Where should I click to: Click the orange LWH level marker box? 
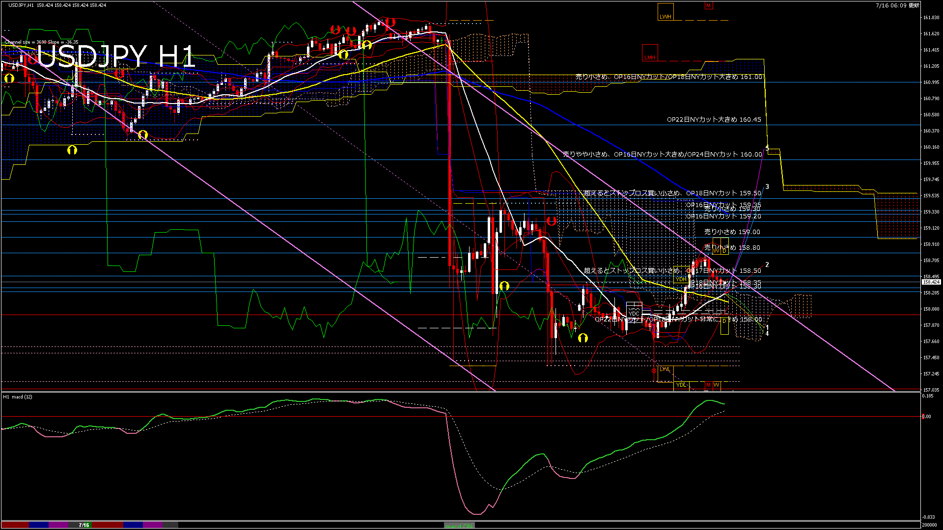(x=666, y=12)
